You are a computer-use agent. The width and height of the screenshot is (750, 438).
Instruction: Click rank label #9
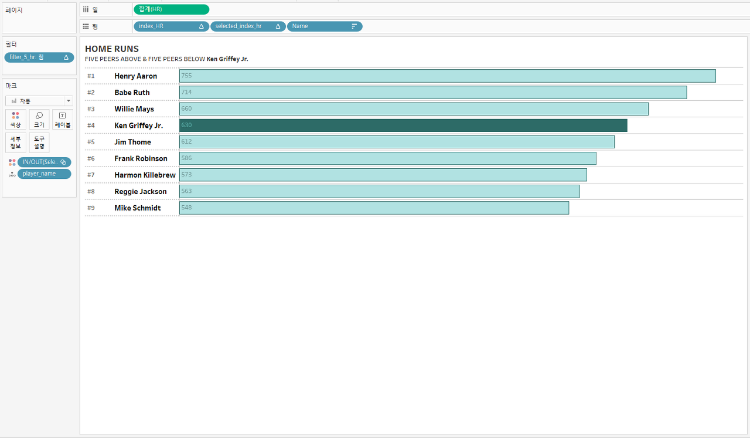(91, 208)
